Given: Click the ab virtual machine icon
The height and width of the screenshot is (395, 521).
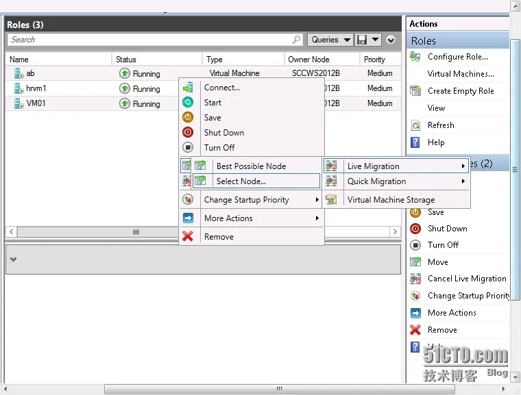Looking at the screenshot, I should [x=19, y=73].
